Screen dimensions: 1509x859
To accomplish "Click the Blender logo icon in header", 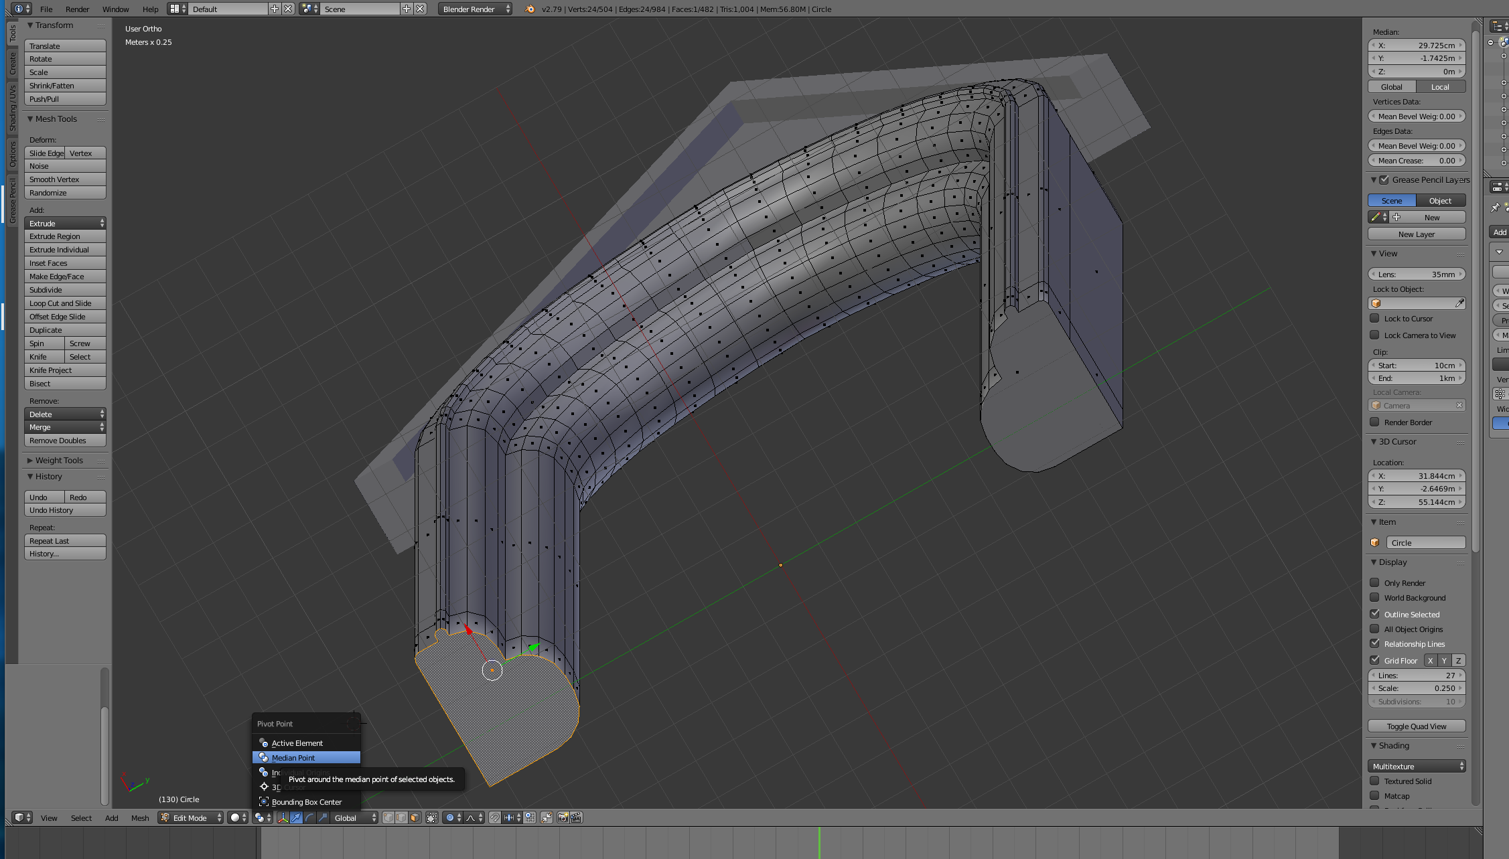I will point(530,9).
